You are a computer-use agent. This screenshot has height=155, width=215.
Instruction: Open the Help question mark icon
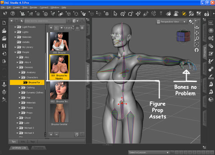click(13, 13)
